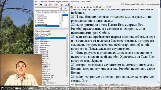Open the Любимые модули menu
This screenshot has width=161, height=90.
pos(55,2)
